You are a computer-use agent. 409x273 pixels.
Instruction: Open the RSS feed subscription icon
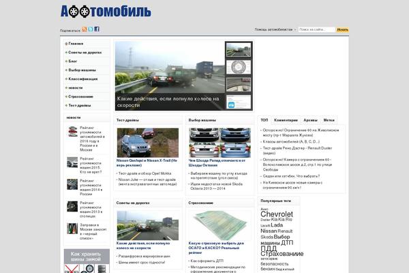pyautogui.click(x=85, y=29)
